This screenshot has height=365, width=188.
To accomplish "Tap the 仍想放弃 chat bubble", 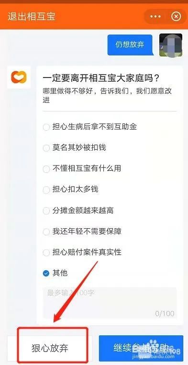I will tap(130, 44).
